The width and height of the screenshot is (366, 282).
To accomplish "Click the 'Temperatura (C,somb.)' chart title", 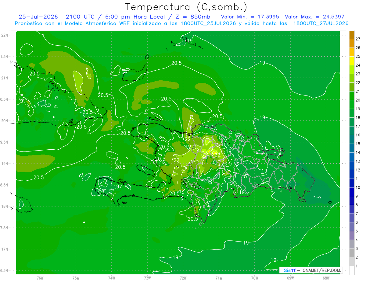I will pyautogui.click(x=186, y=7).
